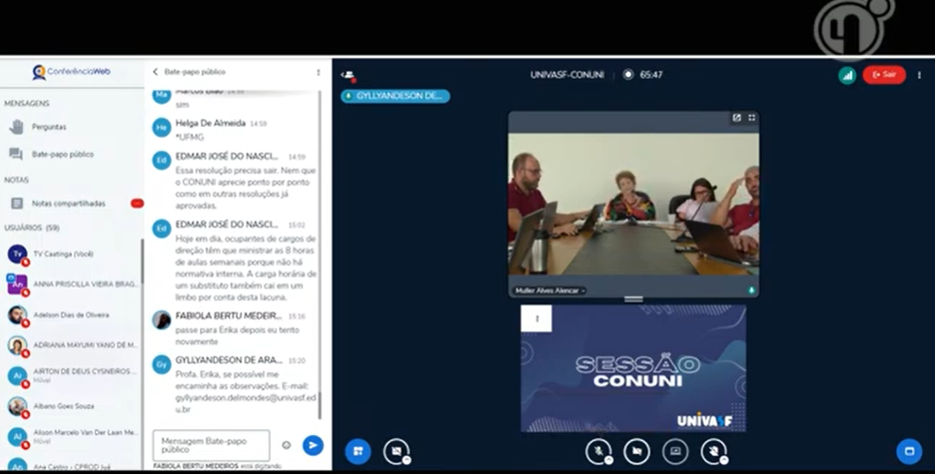Click the red Sair button

(884, 75)
